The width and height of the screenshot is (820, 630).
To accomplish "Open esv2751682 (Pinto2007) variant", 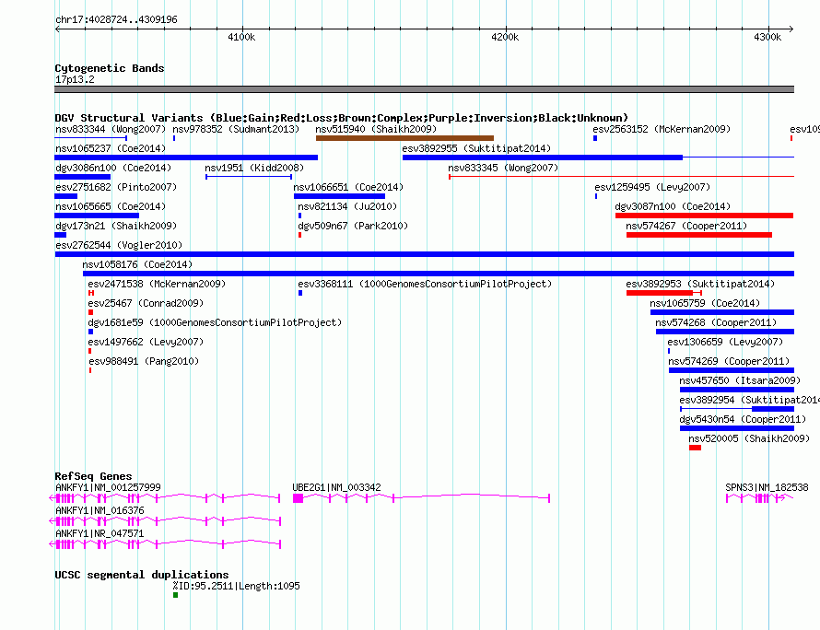I will [x=116, y=187].
